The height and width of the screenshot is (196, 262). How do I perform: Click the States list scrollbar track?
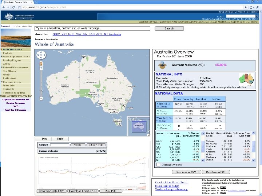pos(203,147)
